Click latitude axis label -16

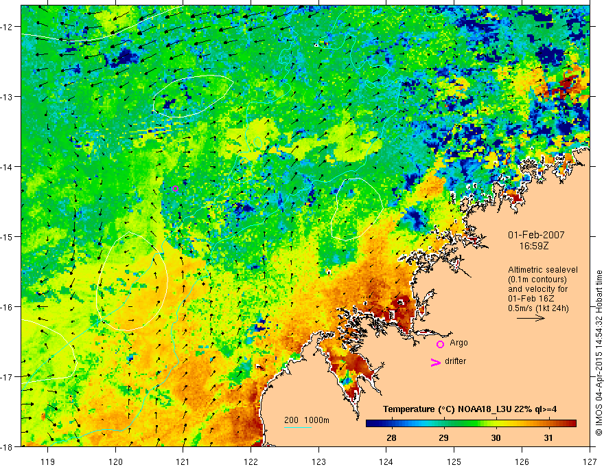pos(8,307)
